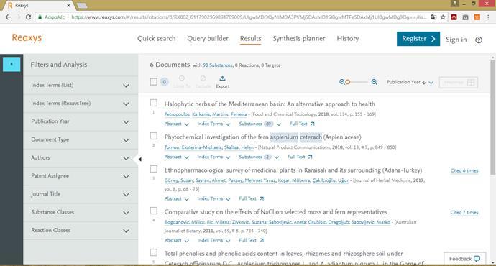The width and height of the screenshot is (496, 266).
Task: Open the help question mark icon
Action: coord(479,40)
